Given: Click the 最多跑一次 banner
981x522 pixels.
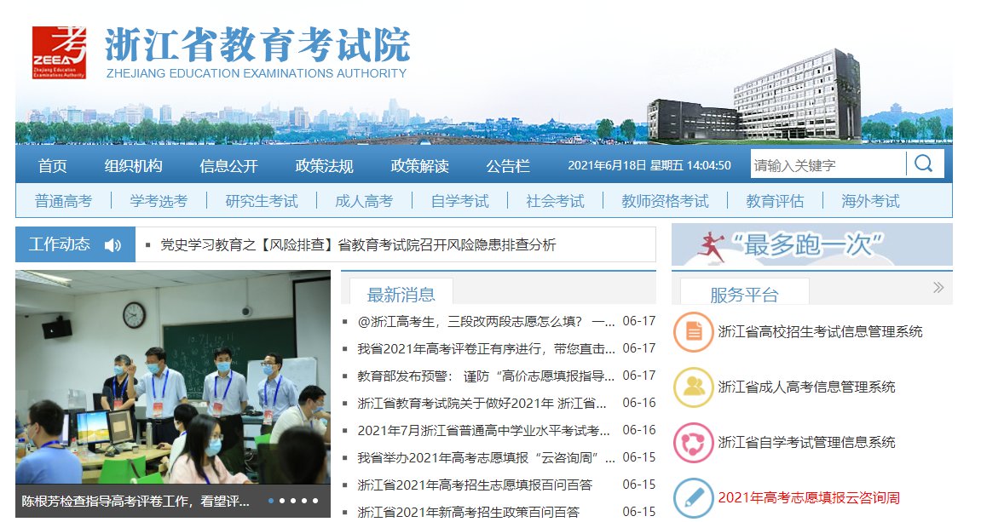Looking at the screenshot, I should [x=811, y=245].
